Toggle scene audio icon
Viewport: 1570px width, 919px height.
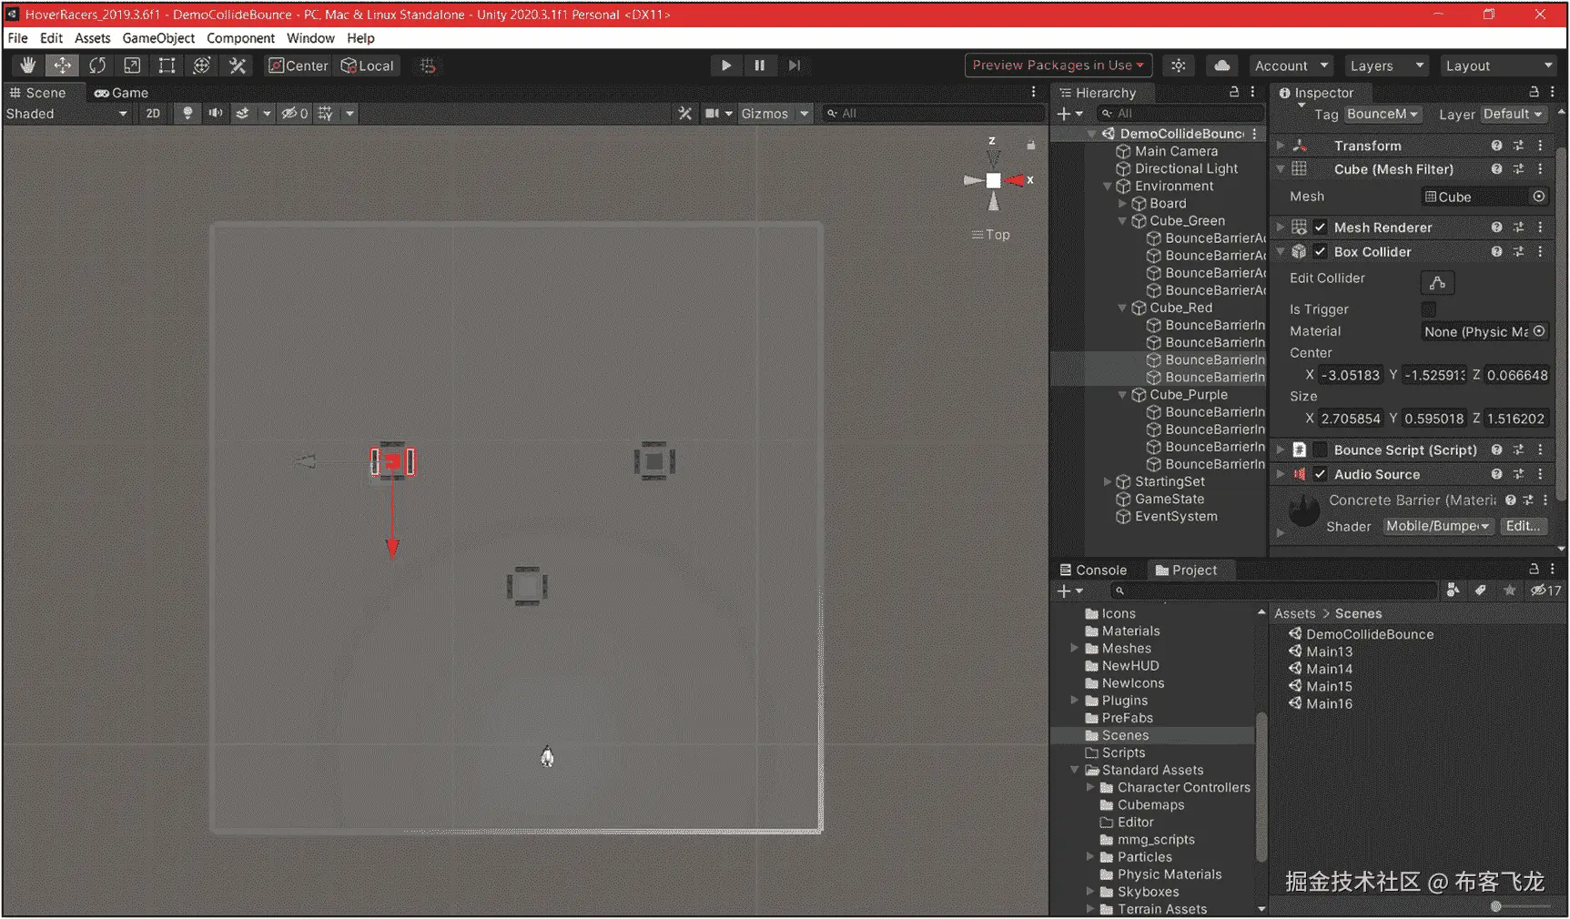click(x=216, y=114)
